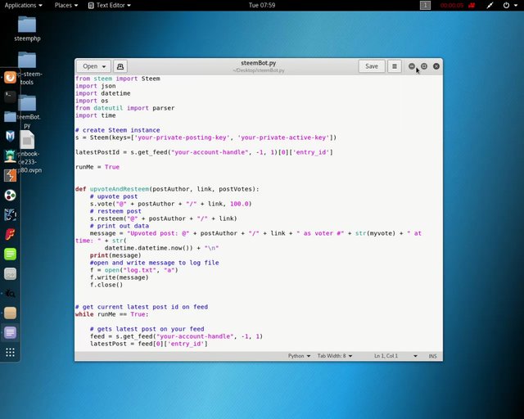The width and height of the screenshot is (524, 419).
Task: Click the print(message) line
Action: pos(115,255)
